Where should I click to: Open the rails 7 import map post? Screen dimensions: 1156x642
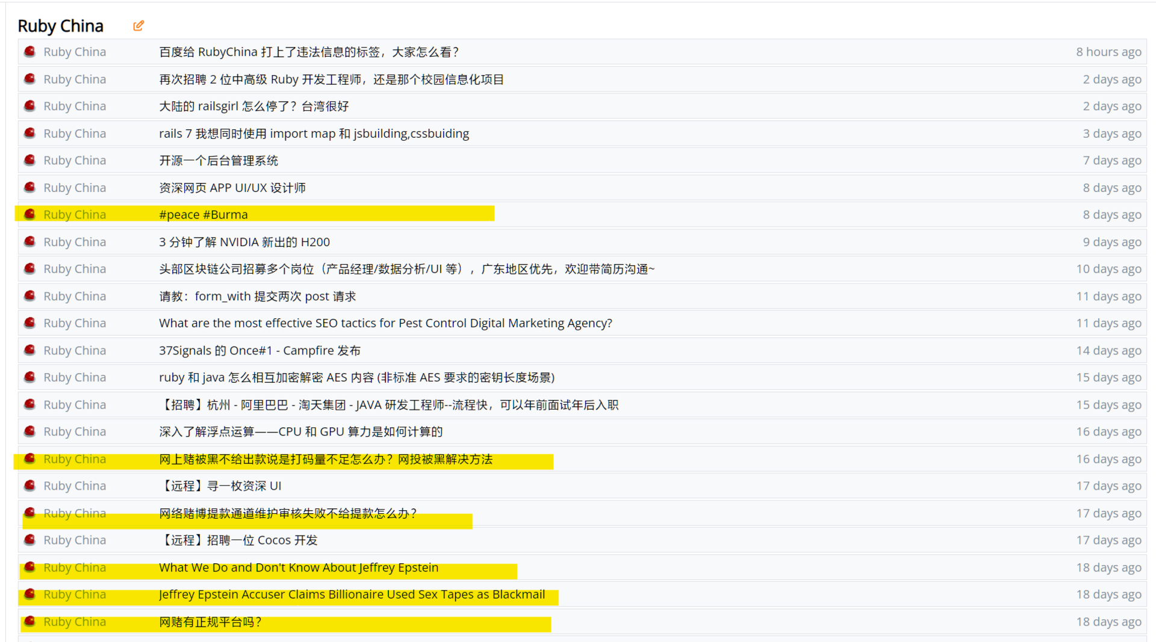pyautogui.click(x=314, y=133)
